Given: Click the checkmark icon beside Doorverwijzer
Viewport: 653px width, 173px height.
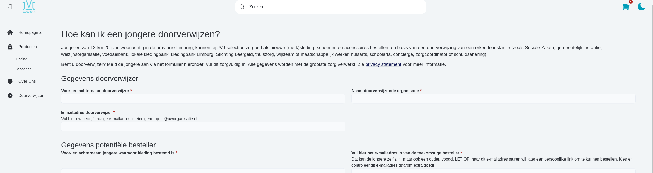Looking at the screenshot, I should pyautogui.click(x=10, y=96).
